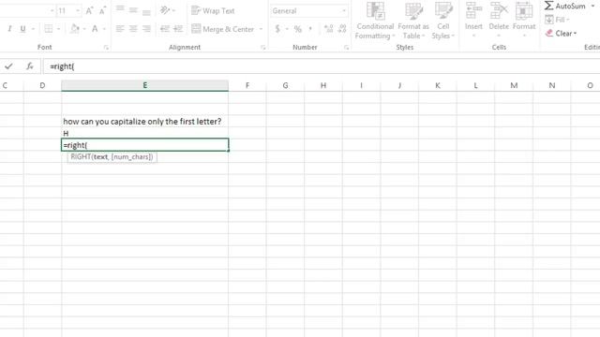Open the font size dropdown showing 11
Screen dimensions: 600x337
point(78,10)
